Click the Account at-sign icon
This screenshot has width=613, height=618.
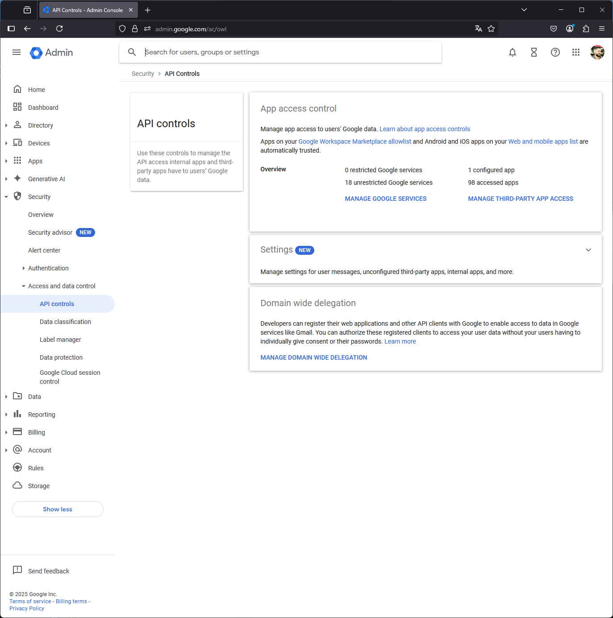click(x=17, y=450)
